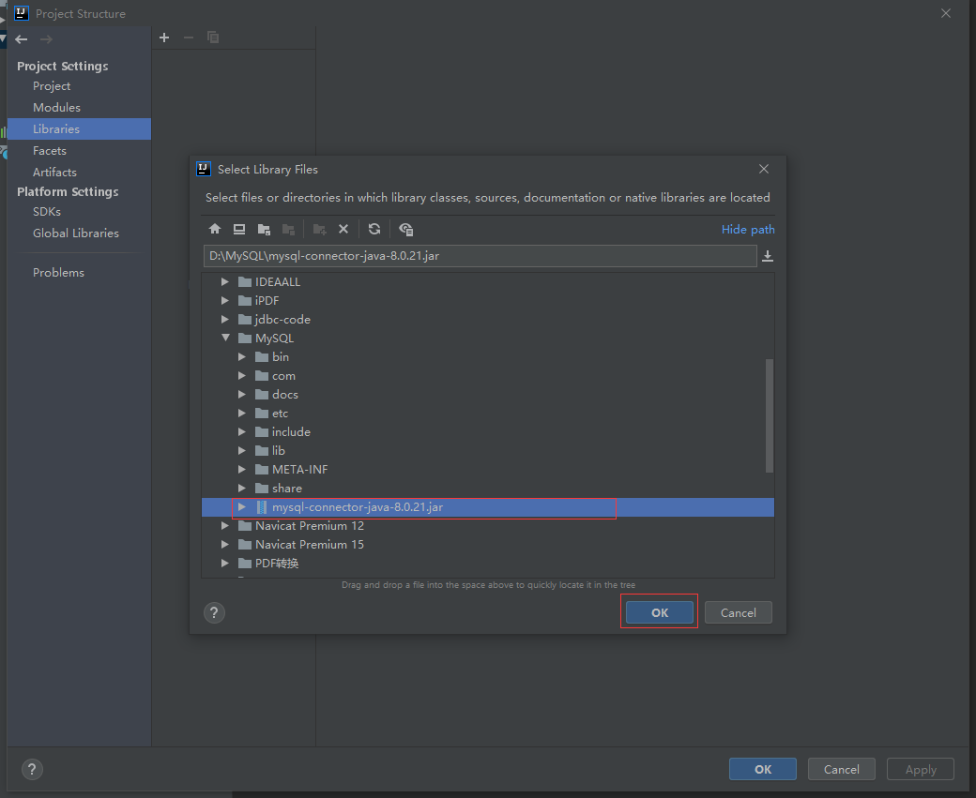Navigate forward arrow in Project Structure
This screenshot has width=976, height=798.
click(46, 39)
